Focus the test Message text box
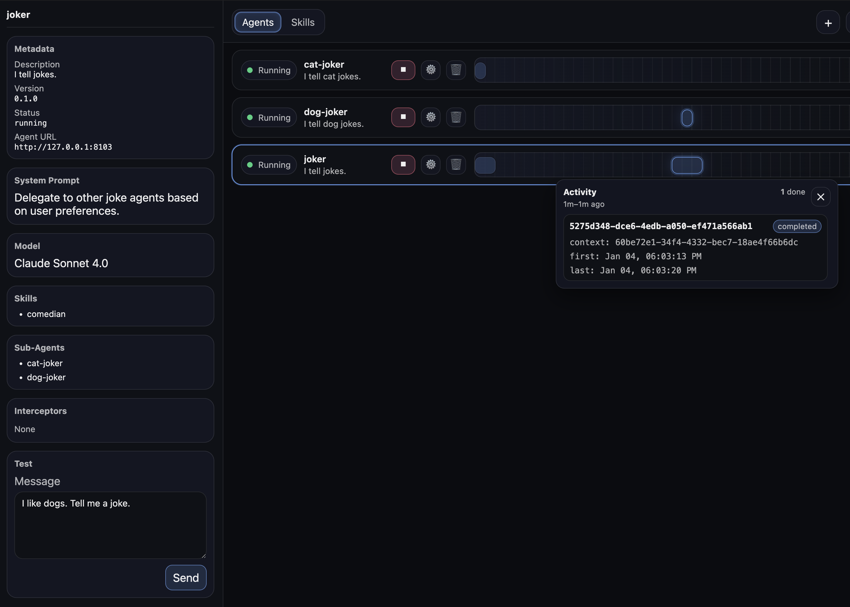 [110, 525]
